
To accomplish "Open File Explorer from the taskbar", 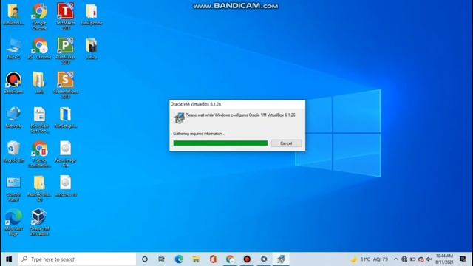I will pos(196,259).
